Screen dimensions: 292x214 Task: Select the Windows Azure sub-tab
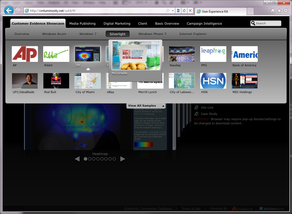coord(54,34)
